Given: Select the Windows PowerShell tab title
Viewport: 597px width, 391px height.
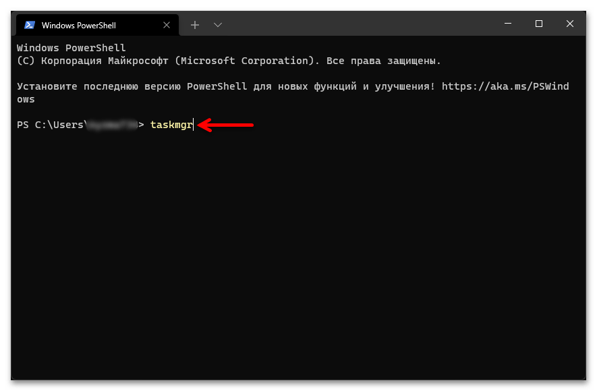Looking at the screenshot, I should [x=78, y=25].
